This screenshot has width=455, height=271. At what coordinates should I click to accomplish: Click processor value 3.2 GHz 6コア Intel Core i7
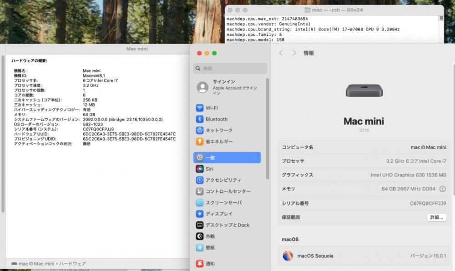pyautogui.click(x=416, y=161)
